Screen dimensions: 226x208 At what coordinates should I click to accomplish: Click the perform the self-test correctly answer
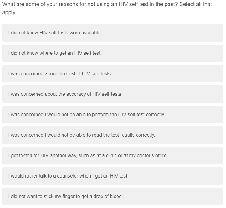click(112, 115)
